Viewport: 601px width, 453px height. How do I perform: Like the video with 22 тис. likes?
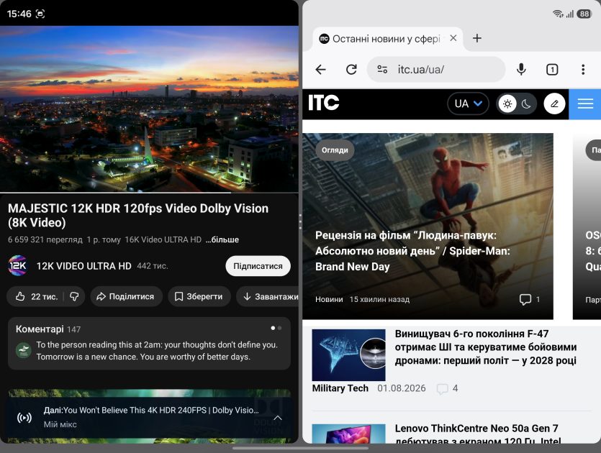(37, 296)
